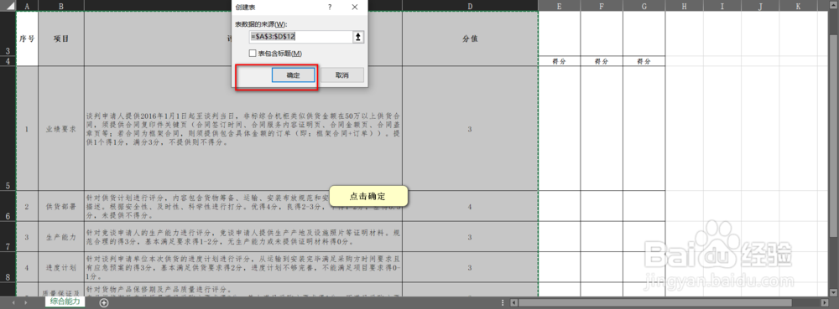839x309 pixels.
Task: Click serial number 2 in column A
Action: click(28, 206)
